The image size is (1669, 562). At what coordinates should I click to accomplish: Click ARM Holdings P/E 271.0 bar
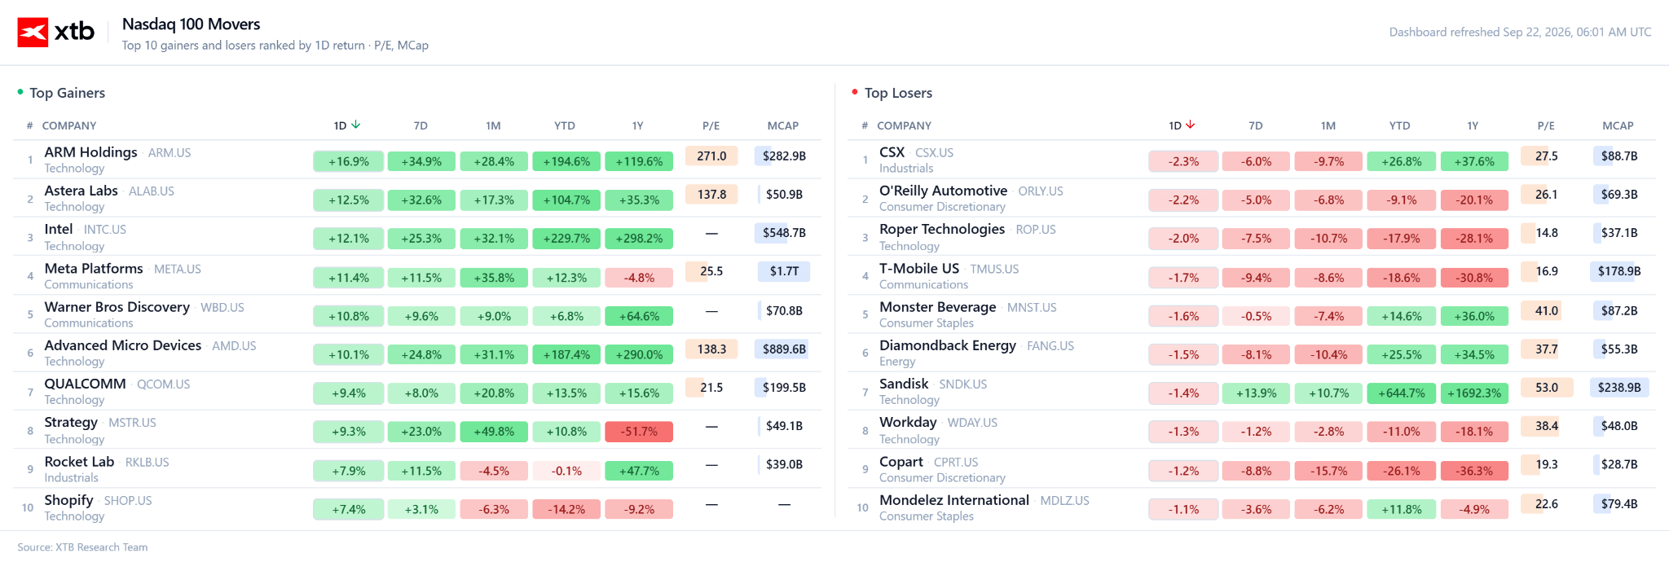711,156
